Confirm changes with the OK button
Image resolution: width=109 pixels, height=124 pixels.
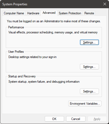point(54,119)
